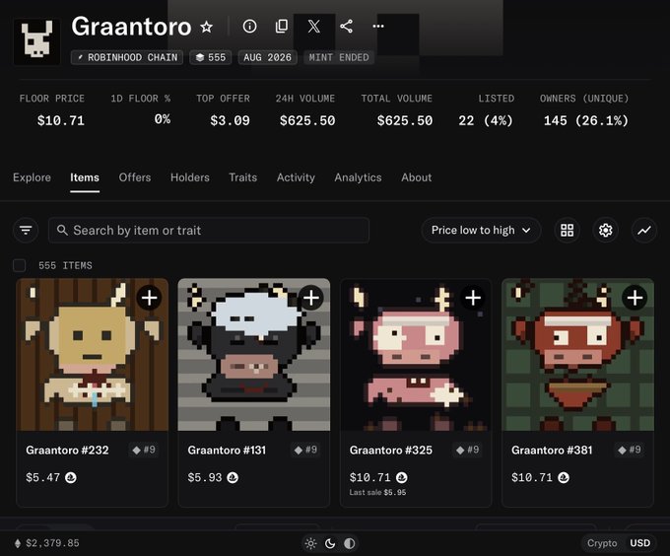This screenshot has width=670, height=556.
Task: Open the collection info icon
Action: tap(249, 26)
